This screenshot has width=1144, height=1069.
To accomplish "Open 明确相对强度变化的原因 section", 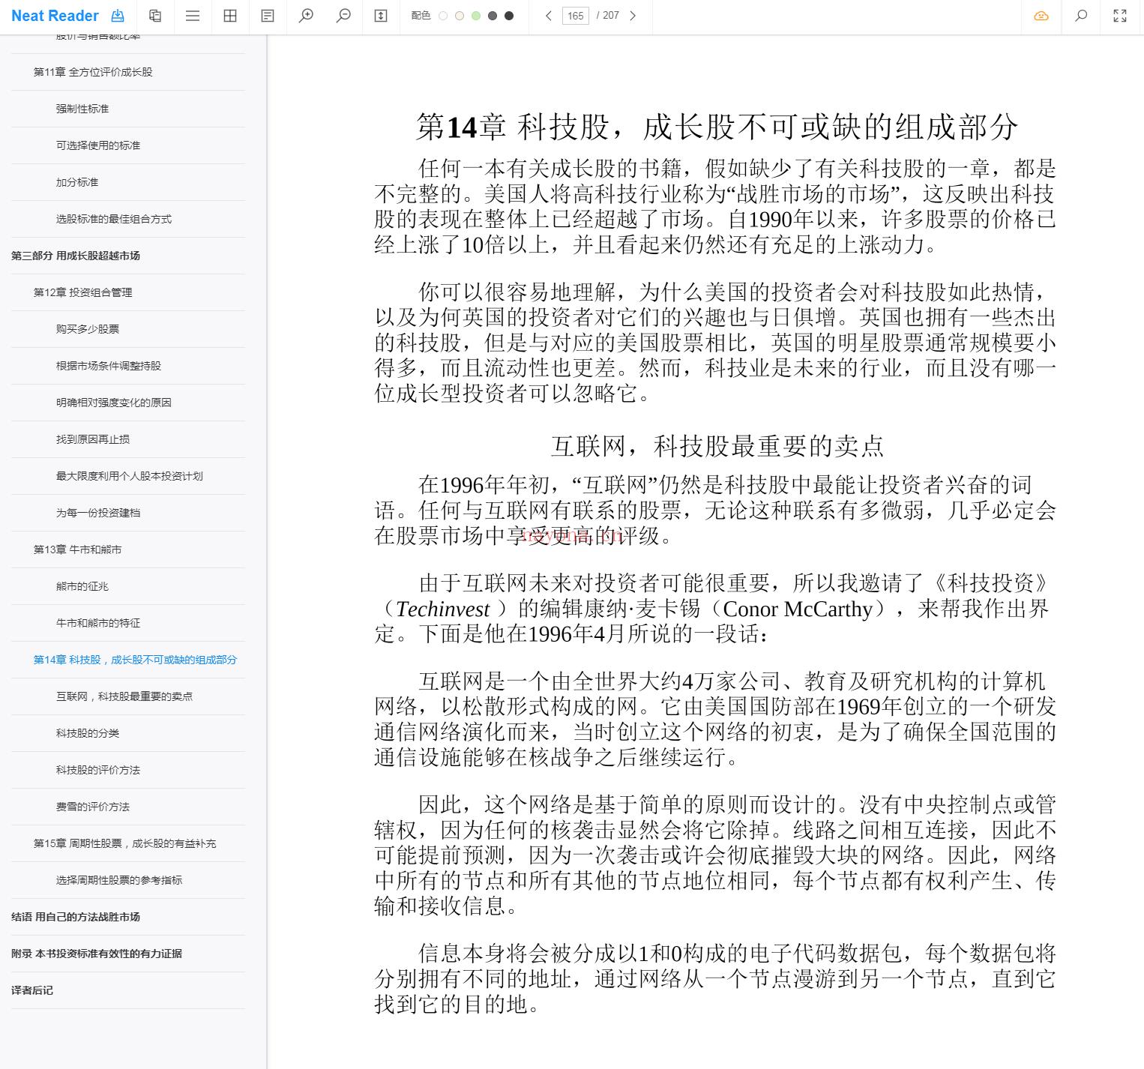I will click(114, 403).
